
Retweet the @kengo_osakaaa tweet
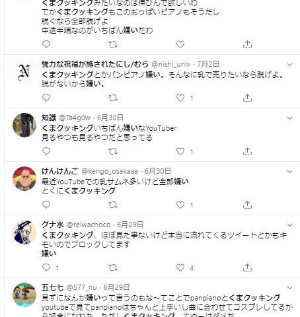click(113, 205)
